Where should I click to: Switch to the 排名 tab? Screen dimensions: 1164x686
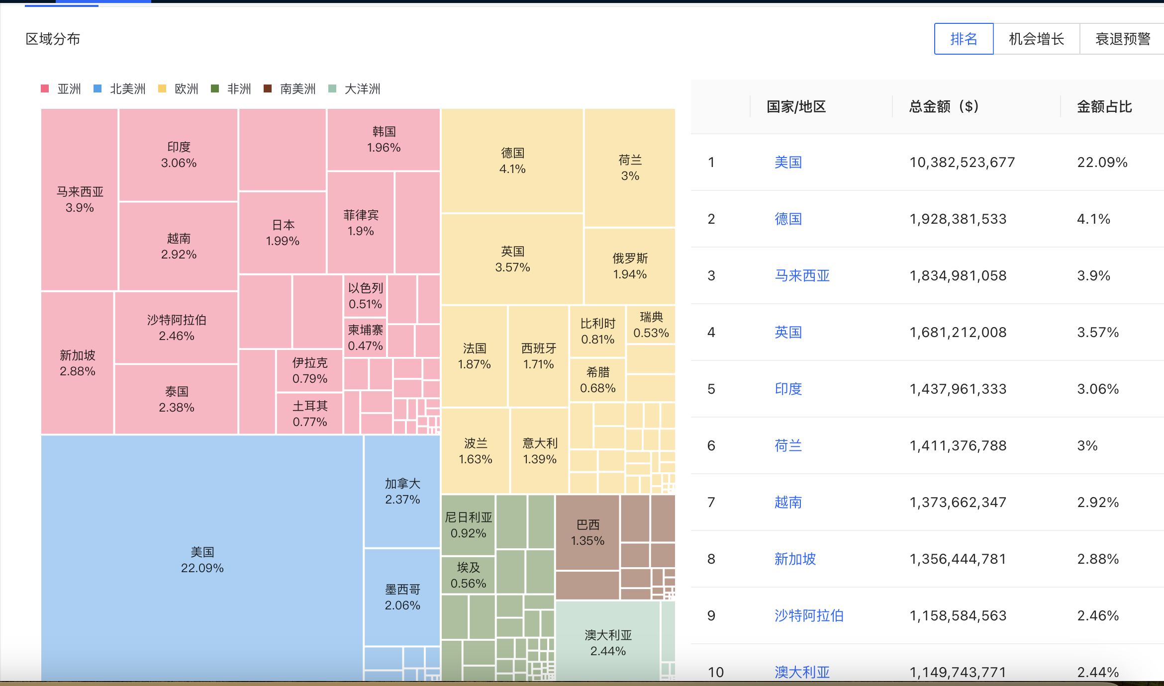pos(964,39)
